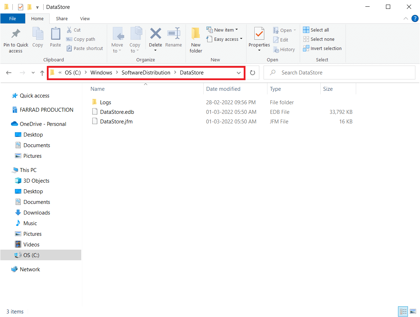Click Invert selection
Viewport: 420px width, 317px height.
[x=322, y=49]
